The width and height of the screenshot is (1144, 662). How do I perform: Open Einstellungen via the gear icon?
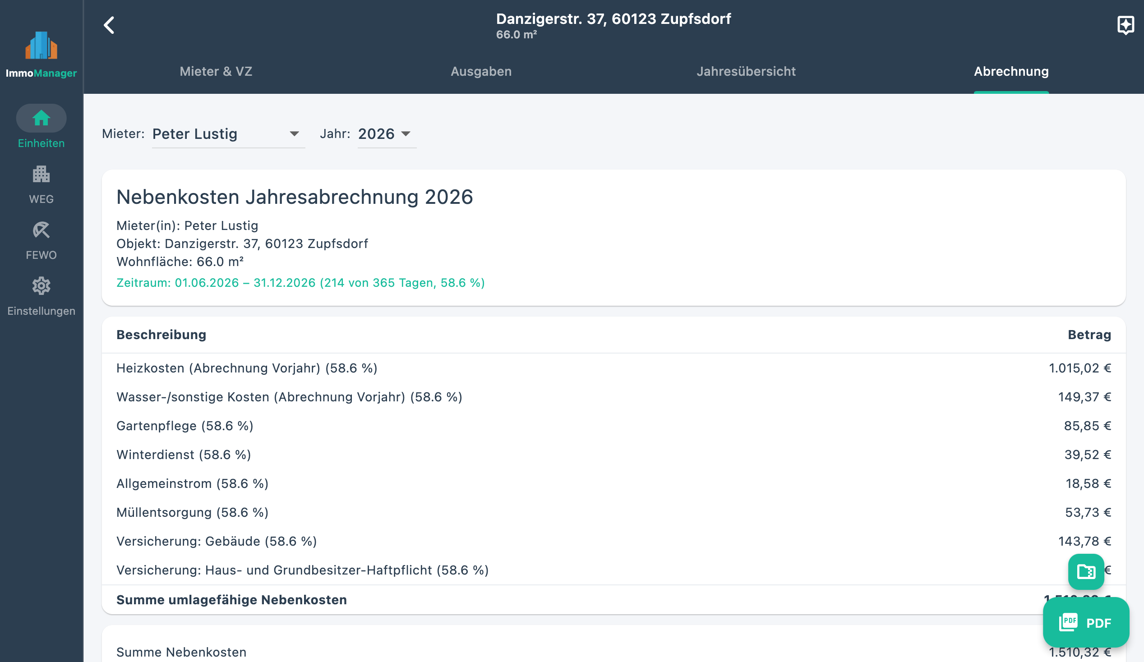[x=42, y=286]
